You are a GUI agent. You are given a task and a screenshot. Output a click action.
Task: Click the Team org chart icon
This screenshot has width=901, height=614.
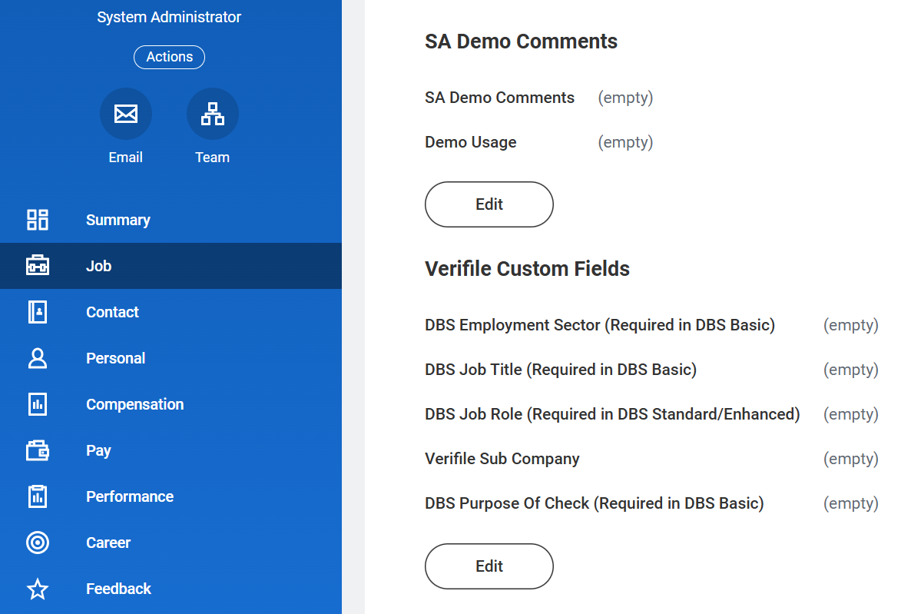[x=213, y=114]
